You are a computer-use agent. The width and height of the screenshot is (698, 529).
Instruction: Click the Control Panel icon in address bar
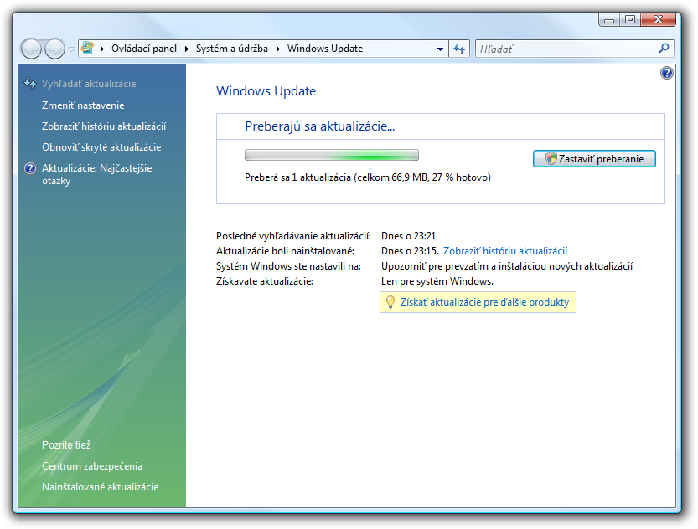[88, 48]
